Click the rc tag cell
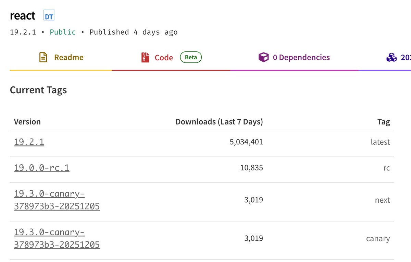The height and width of the screenshot is (262, 411). [x=387, y=168]
